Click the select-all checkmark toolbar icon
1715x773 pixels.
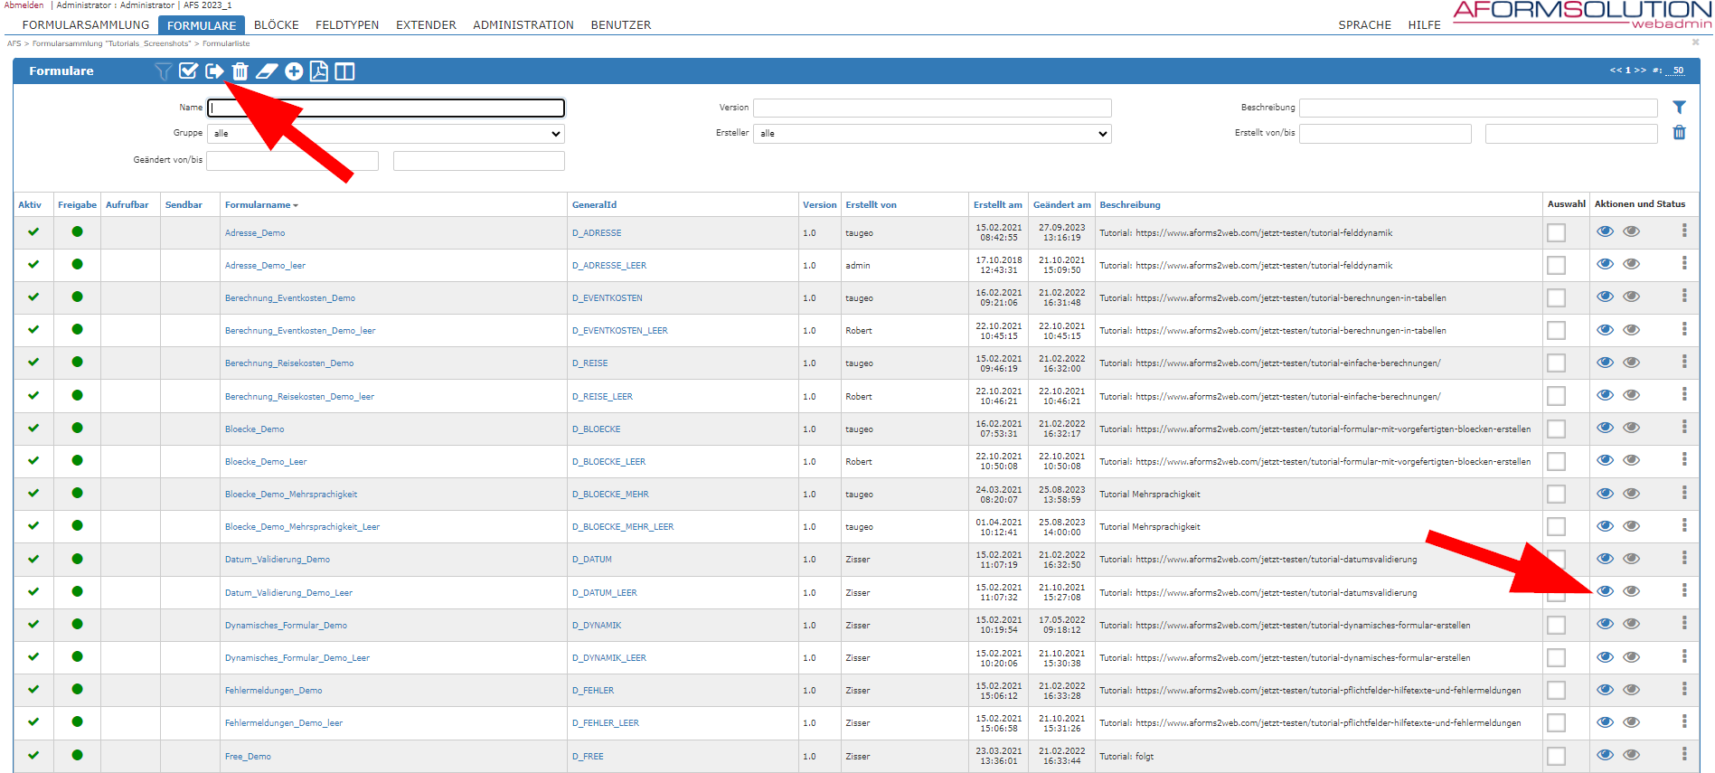click(x=188, y=71)
